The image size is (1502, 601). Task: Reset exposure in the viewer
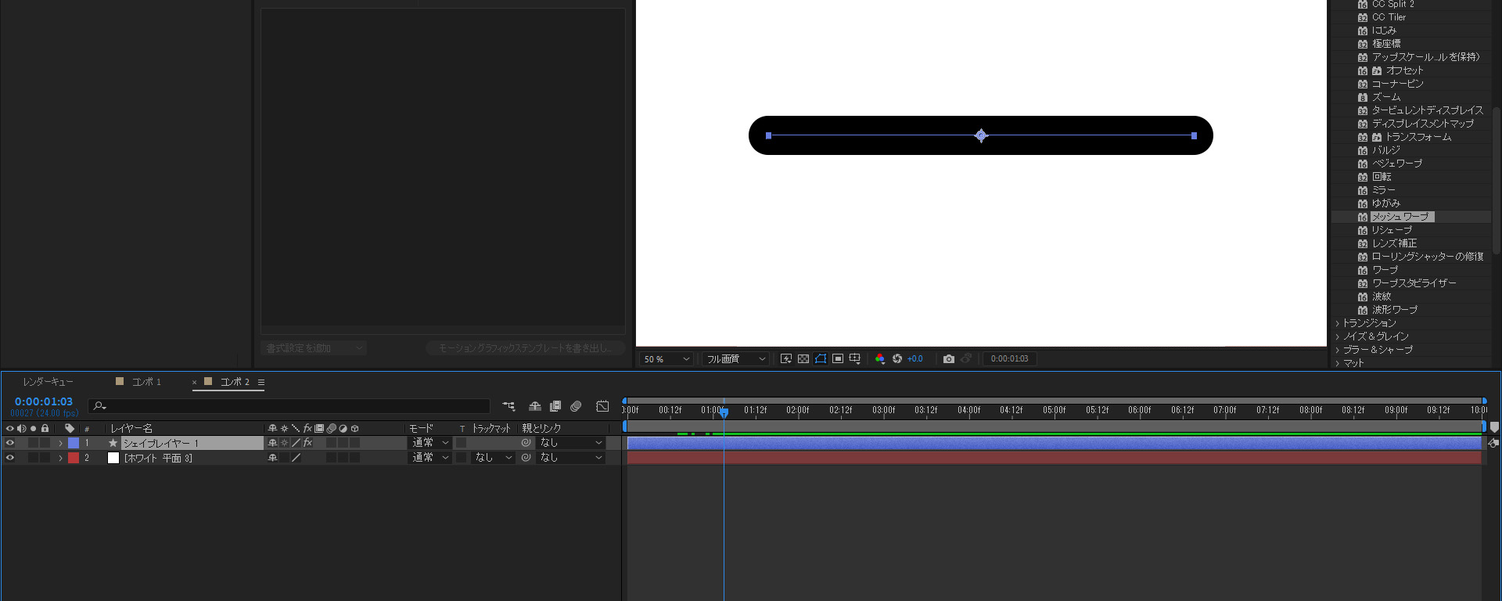pos(897,358)
